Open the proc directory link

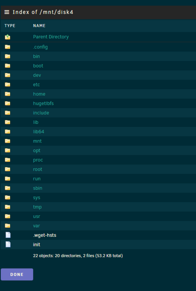(38, 160)
